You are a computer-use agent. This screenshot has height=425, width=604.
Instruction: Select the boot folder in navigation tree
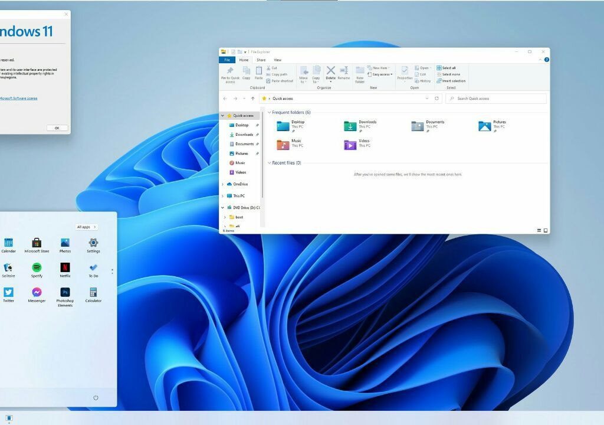236,217
